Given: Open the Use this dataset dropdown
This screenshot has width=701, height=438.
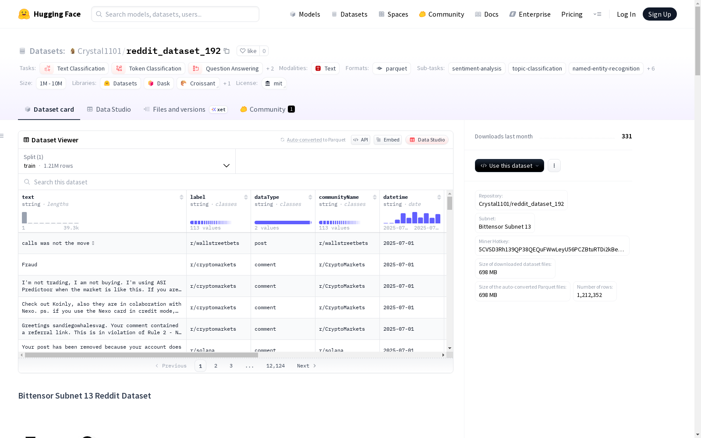Looking at the screenshot, I should tap(510, 166).
